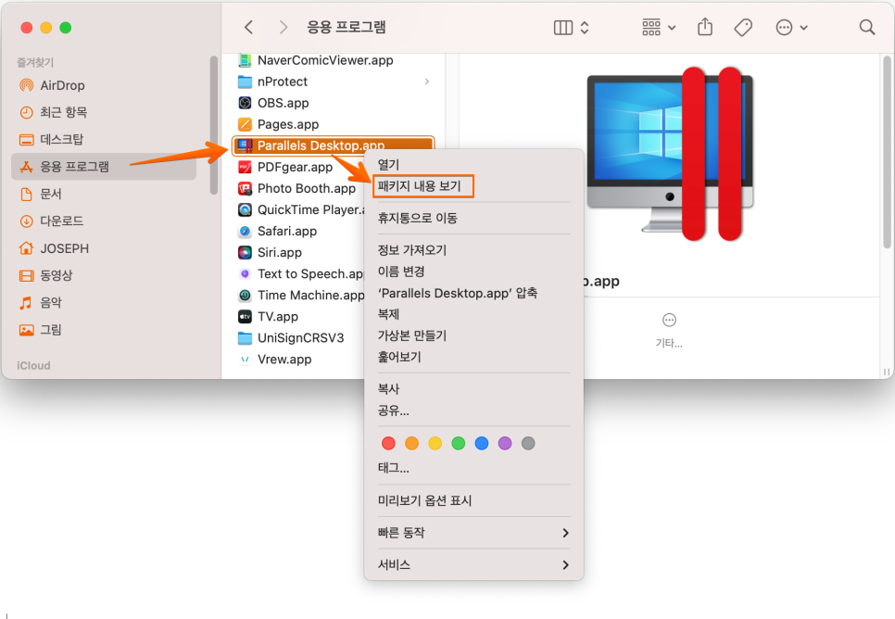Image resolution: width=895 pixels, height=619 pixels.
Task: Open 데스크탑 in the sidebar
Action: (x=104, y=139)
